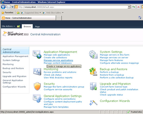
Task: Click Manage the farm administrators group link
Action: click(64, 87)
